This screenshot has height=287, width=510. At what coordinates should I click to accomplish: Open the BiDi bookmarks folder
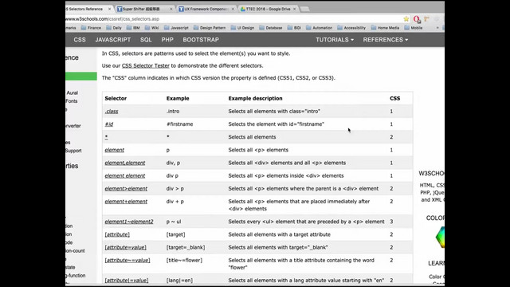(294, 28)
